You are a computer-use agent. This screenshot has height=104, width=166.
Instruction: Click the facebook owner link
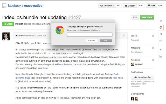15,6
